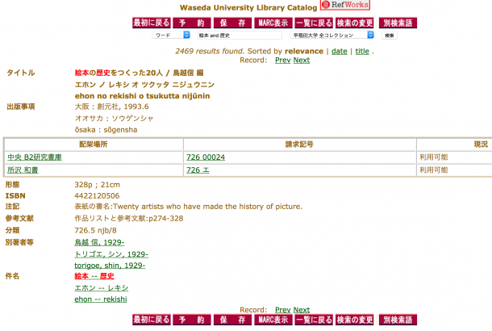Image resolution: width=492 pixels, height=331 pixels.
Task: Click search field containing 絵本 and 歴史
Action: pos(240,36)
